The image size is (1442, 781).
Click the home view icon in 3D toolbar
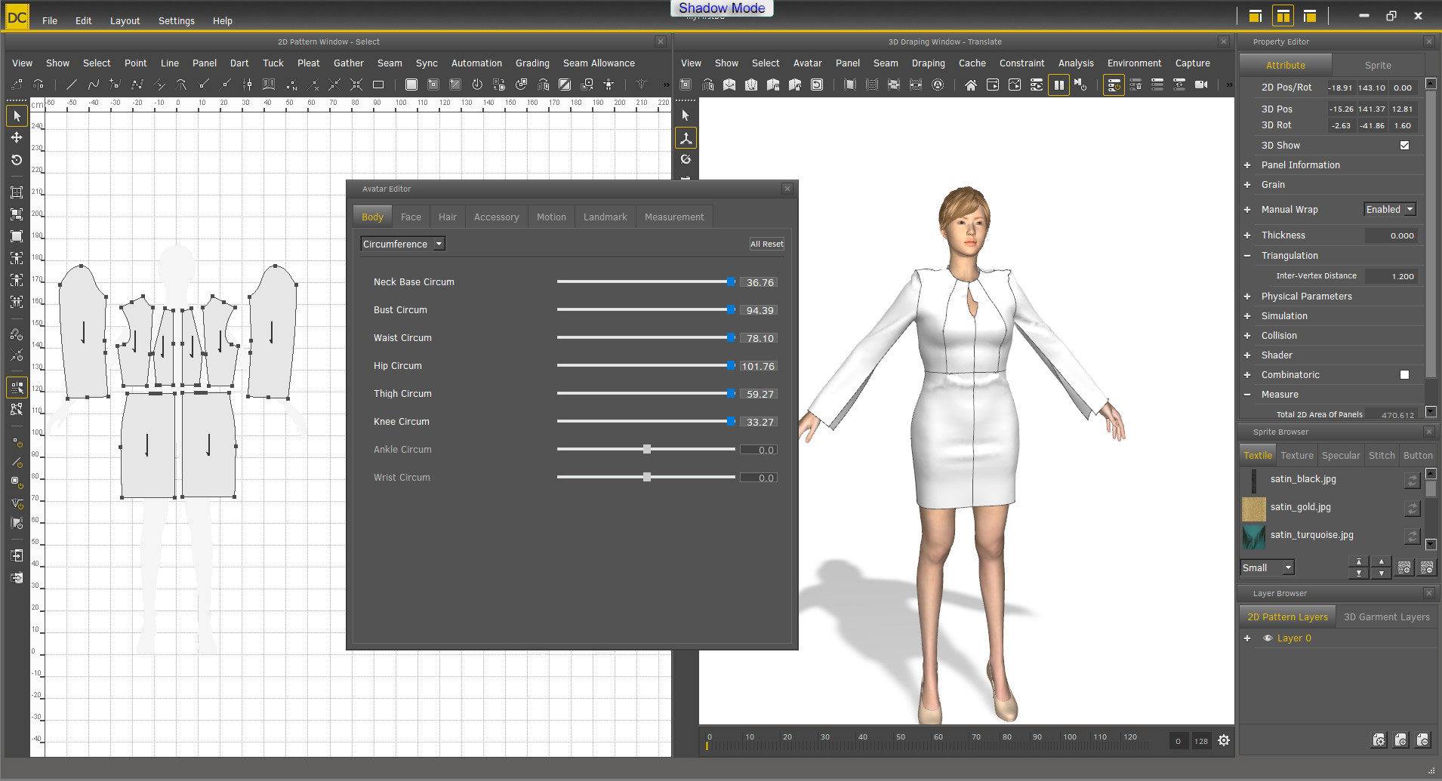pos(971,85)
